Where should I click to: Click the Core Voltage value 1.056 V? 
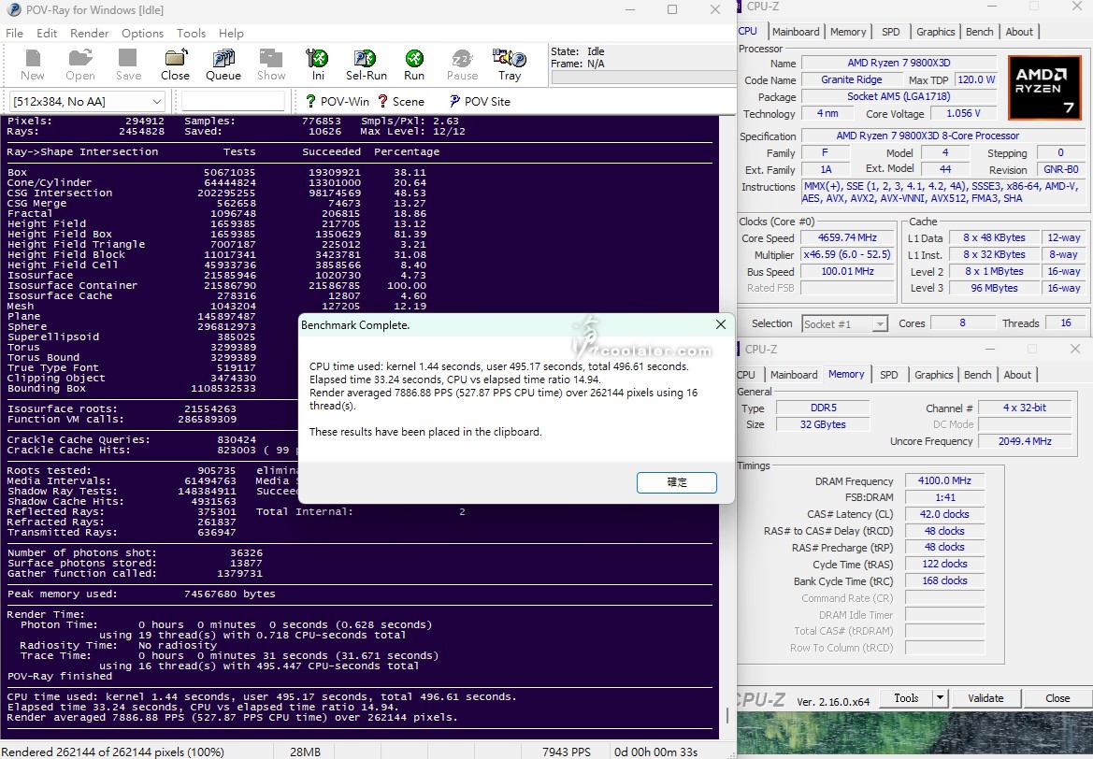coord(963,113)
